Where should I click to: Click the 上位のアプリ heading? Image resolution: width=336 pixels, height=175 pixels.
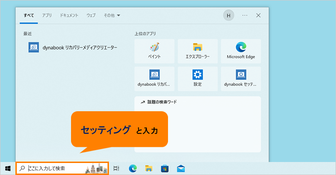coord(145,34)
